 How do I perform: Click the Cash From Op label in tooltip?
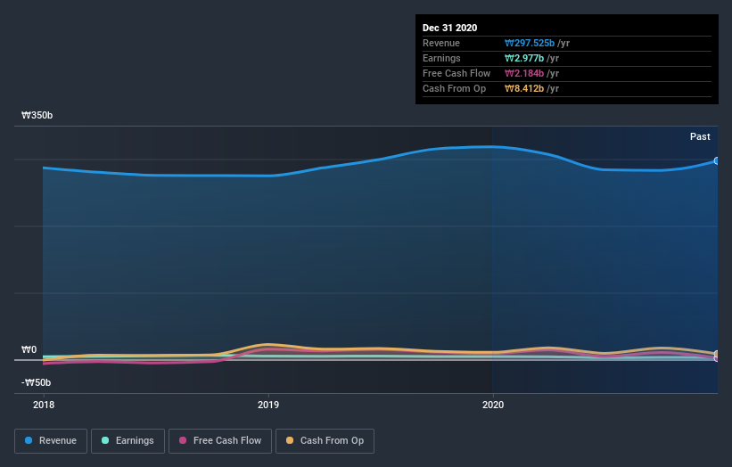[454, 88]
